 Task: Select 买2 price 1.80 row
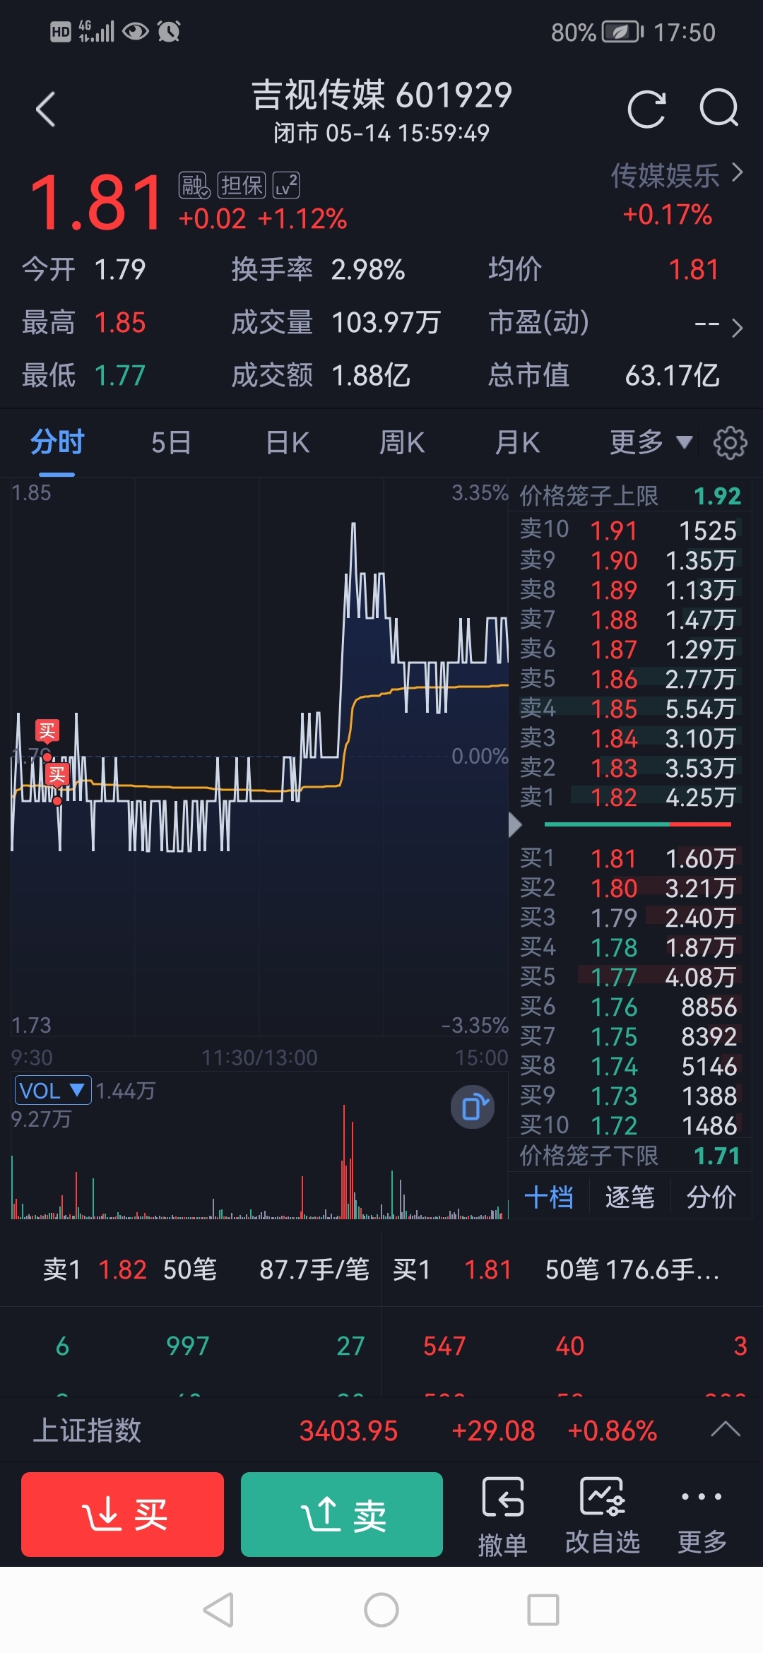(630, 888)
